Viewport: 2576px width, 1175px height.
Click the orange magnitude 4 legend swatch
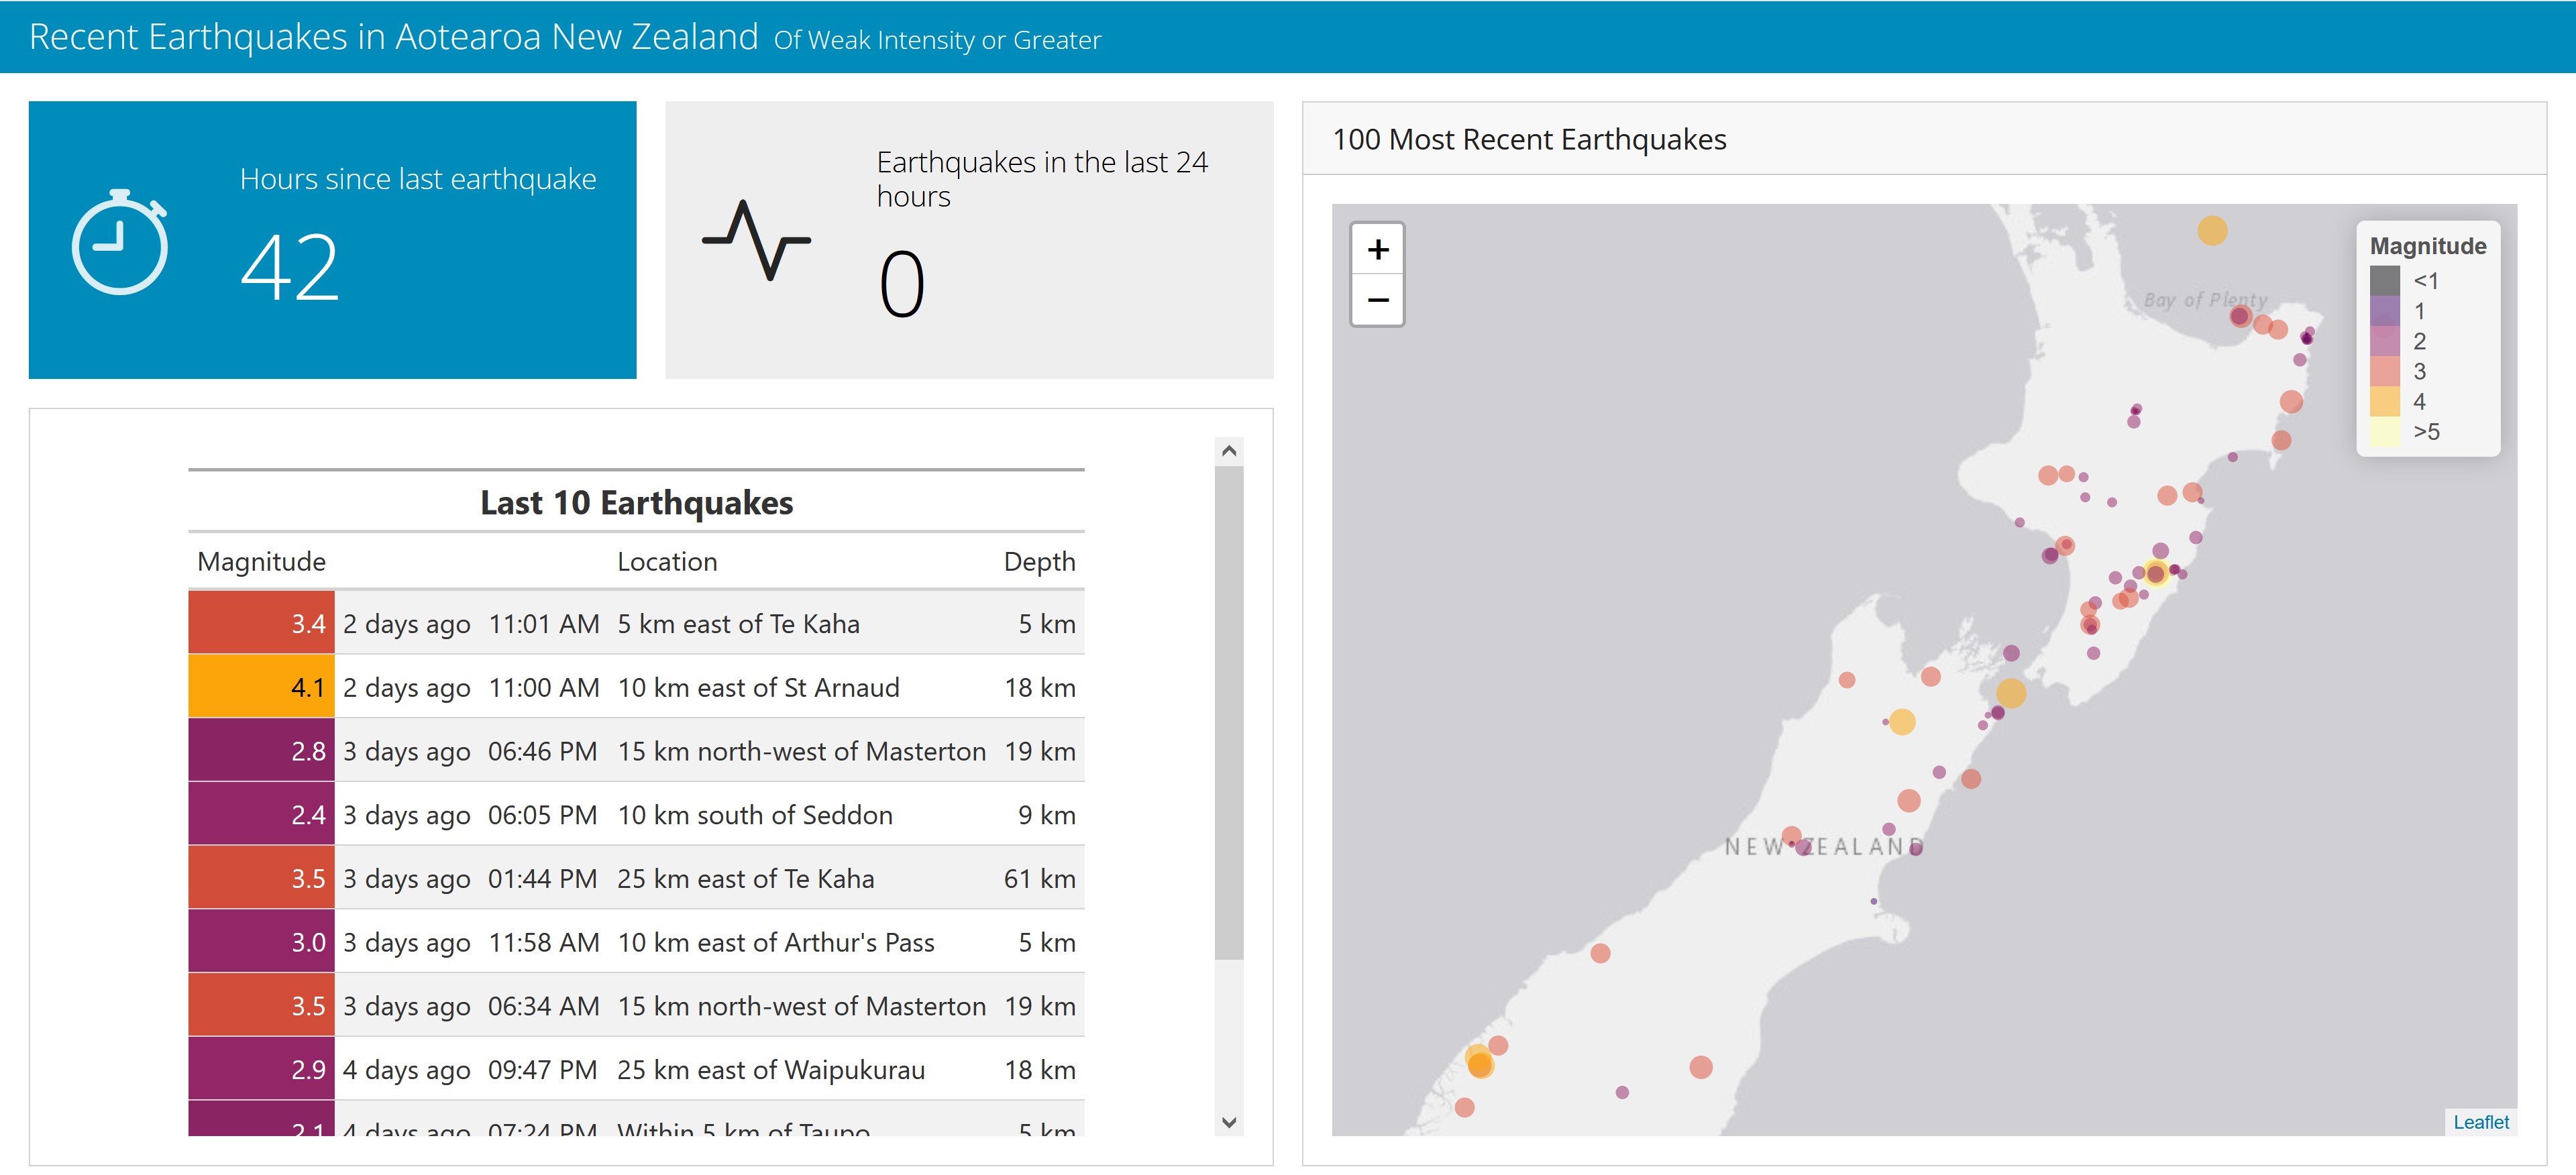tap(2384, 401)
